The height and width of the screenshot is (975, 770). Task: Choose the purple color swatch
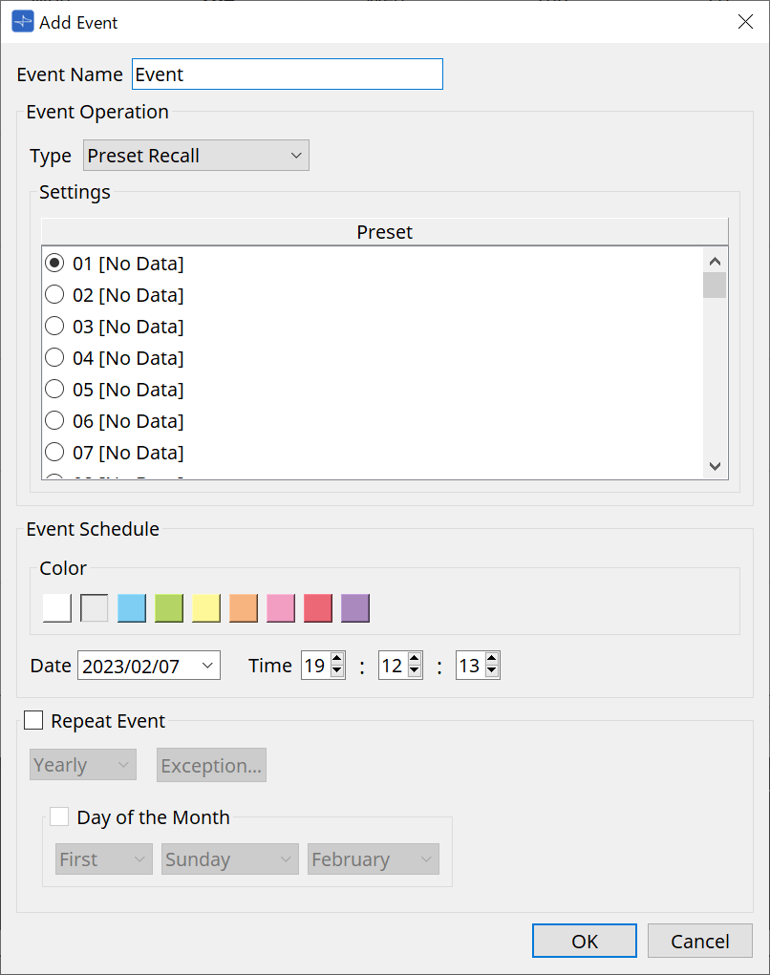(355, 608)
